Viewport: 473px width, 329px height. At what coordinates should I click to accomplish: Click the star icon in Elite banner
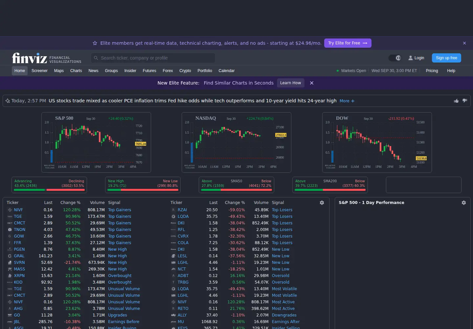95,43
